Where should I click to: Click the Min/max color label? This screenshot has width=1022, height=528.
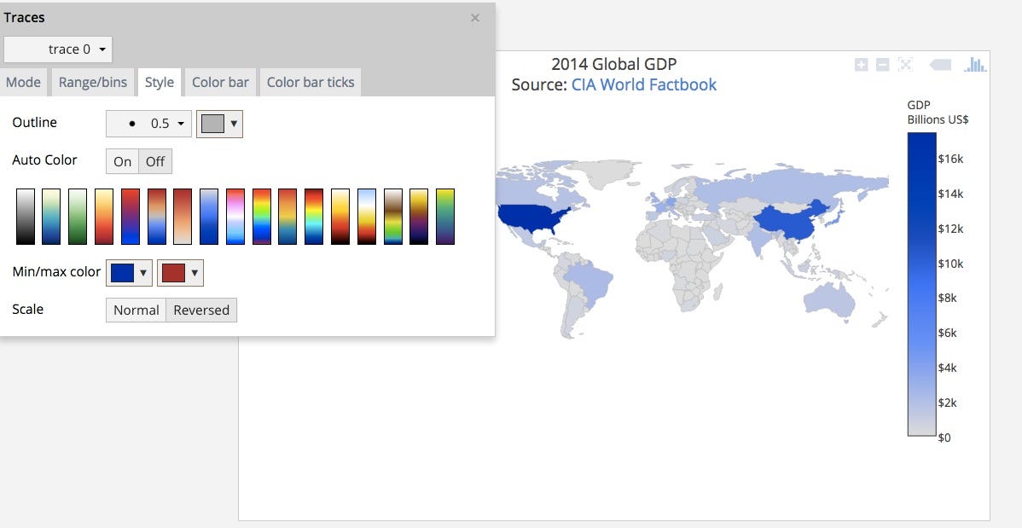[x=56, y=272]
